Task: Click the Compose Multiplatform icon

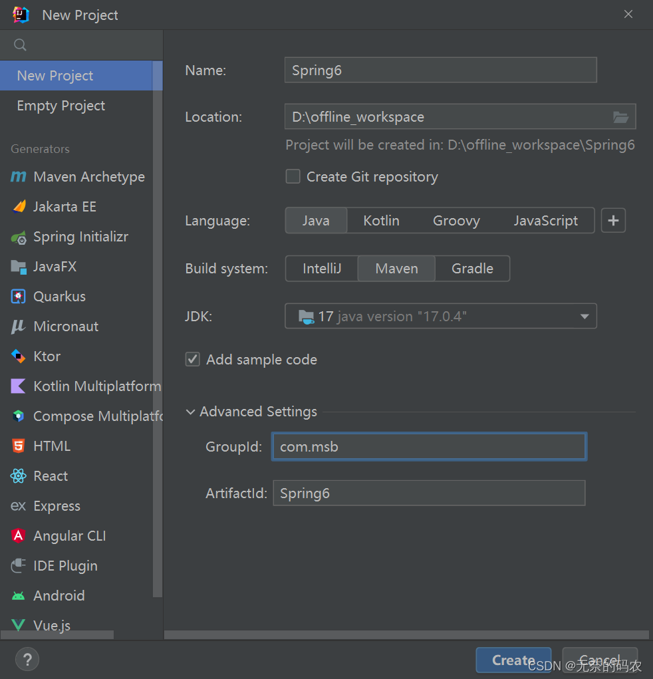Action: coord(18,416)
